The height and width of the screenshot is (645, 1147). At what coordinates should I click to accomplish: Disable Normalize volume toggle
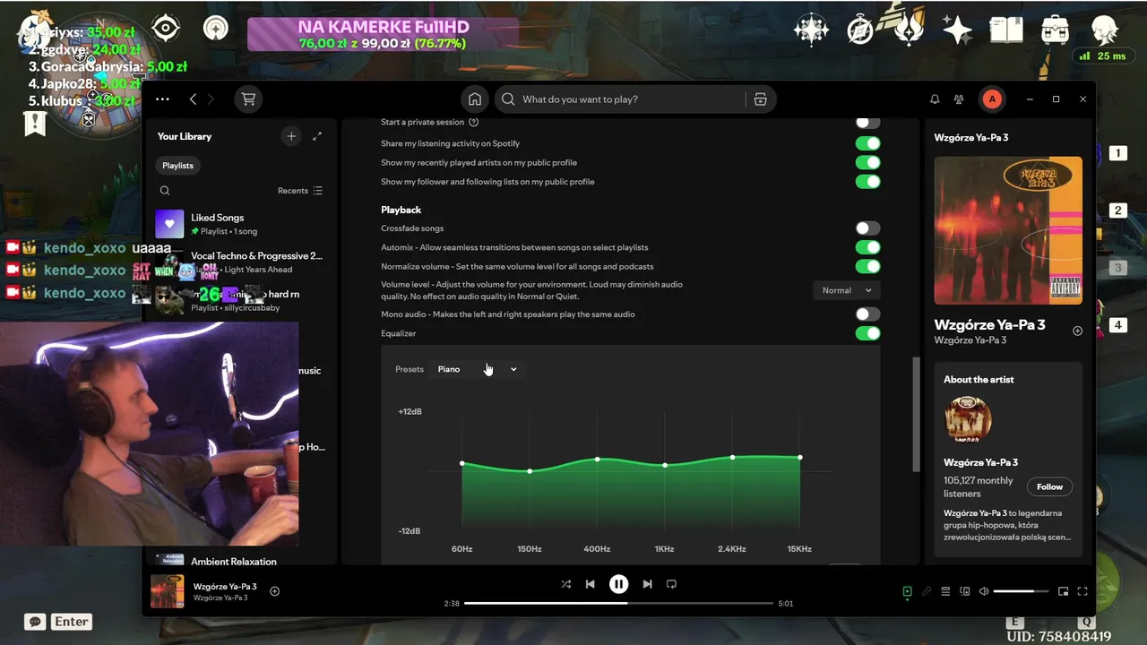click(867, 266)
